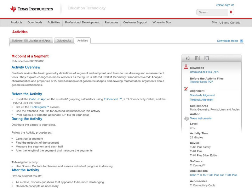Click Texas Instruments author link

click(201, 119)
